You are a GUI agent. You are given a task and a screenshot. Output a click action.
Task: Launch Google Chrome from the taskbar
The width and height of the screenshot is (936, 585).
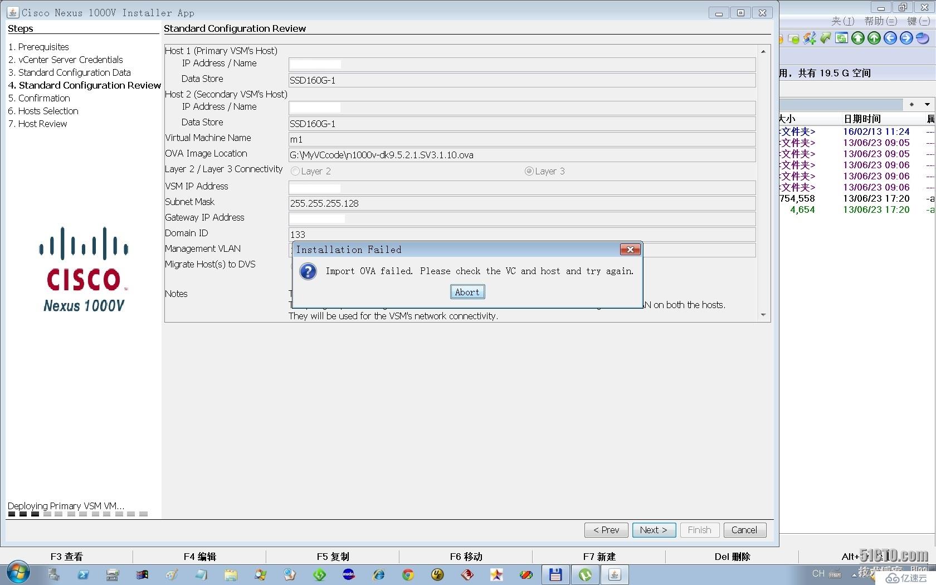(x=408, y=574)
